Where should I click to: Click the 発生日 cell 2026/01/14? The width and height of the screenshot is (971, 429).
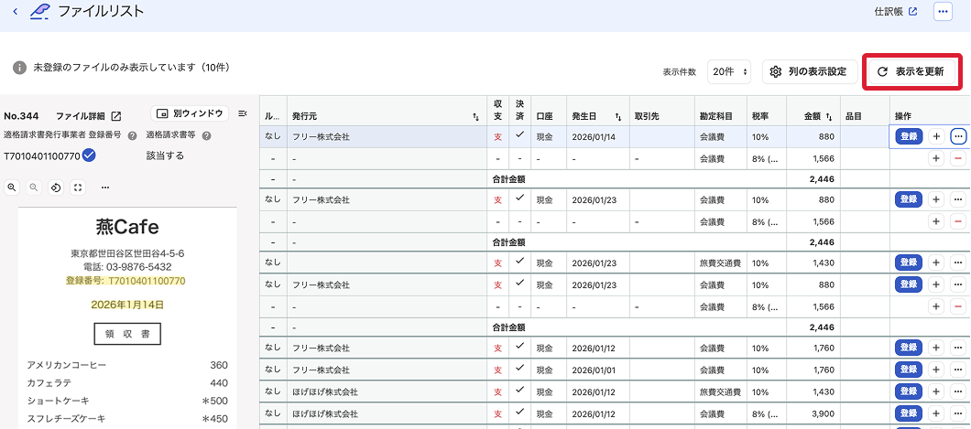pos(598,137)
